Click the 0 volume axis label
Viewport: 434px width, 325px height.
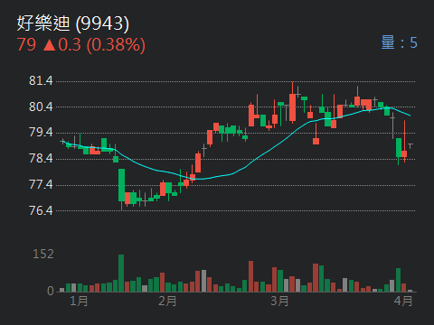51,291
